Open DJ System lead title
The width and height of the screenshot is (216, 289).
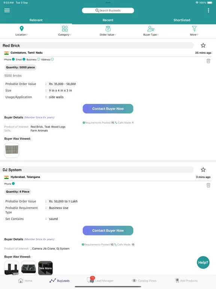12,170
